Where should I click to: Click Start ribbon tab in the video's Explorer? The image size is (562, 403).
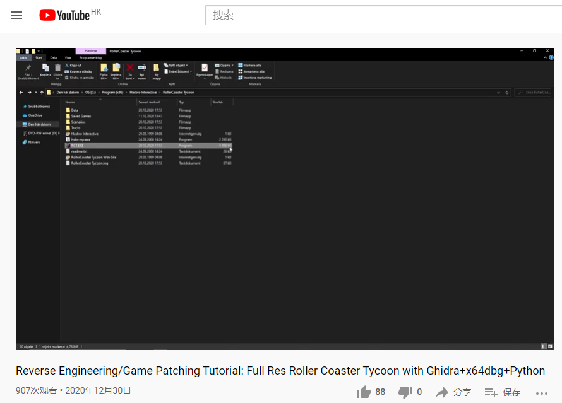[39, 57]
